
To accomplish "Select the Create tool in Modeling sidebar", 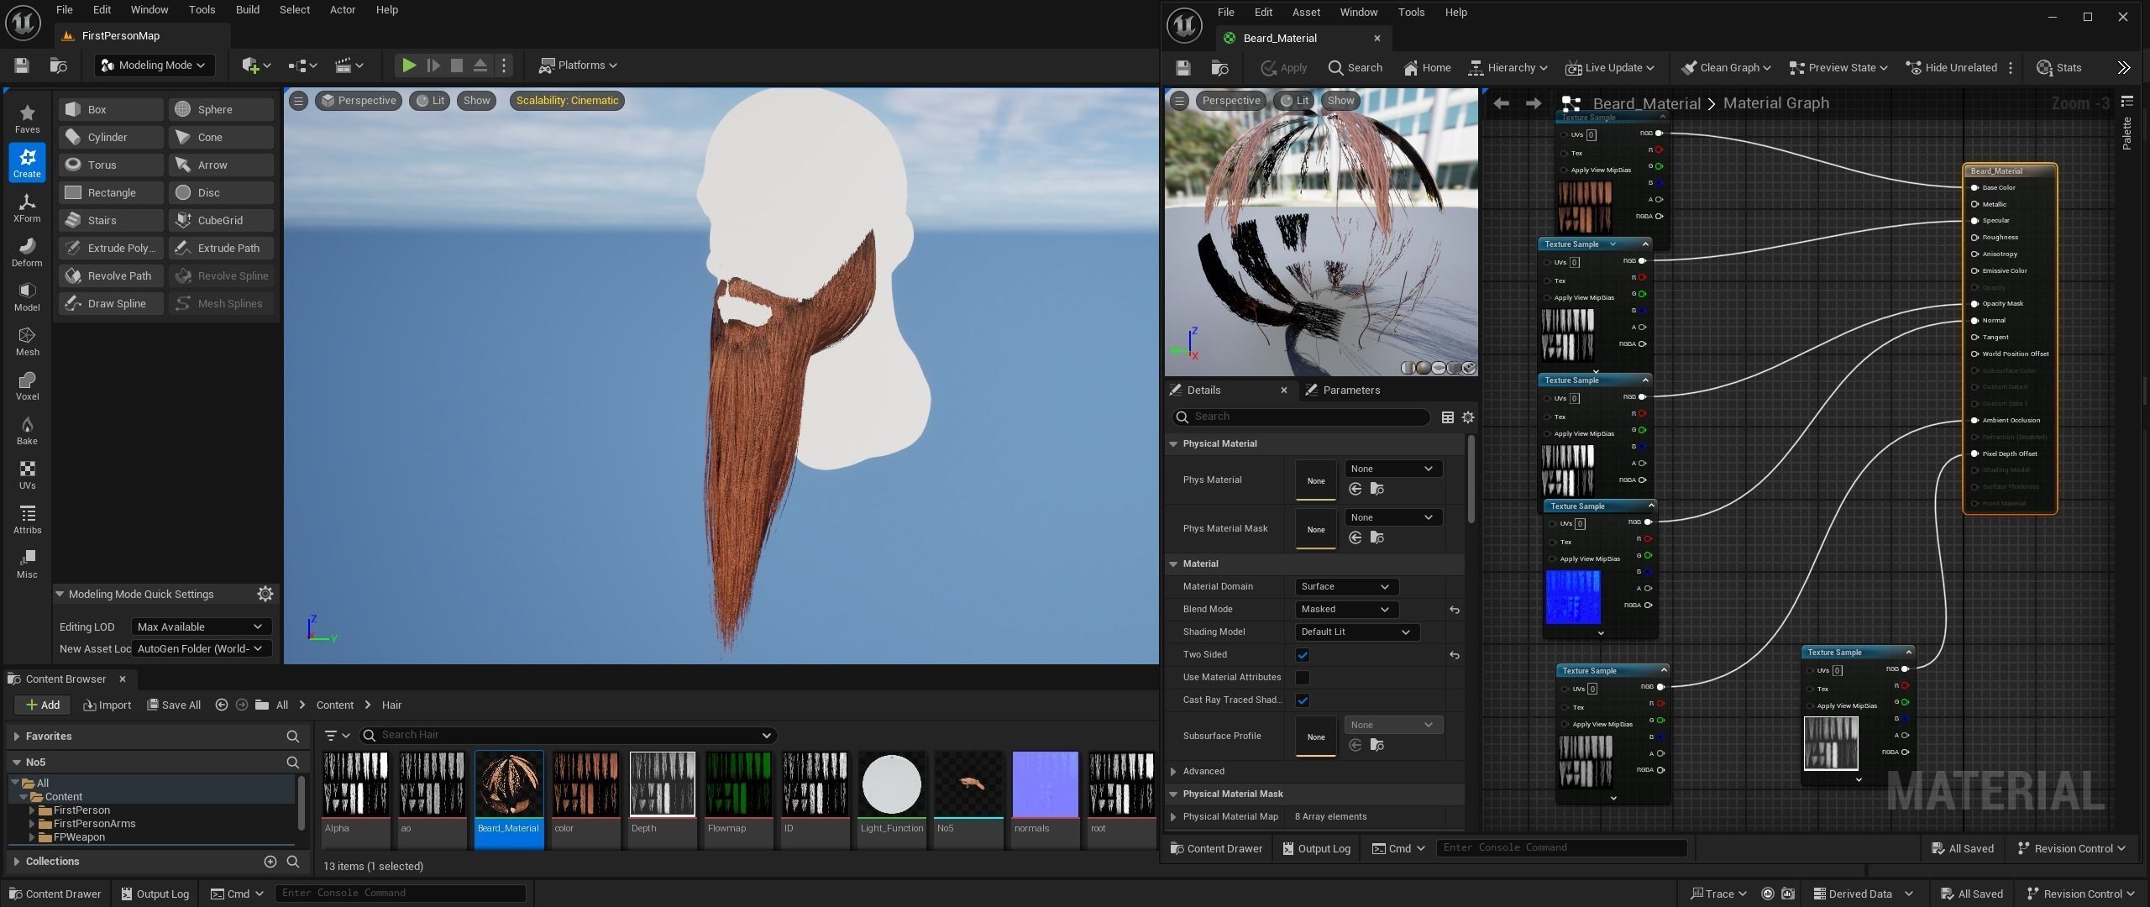I will point(27,162).
